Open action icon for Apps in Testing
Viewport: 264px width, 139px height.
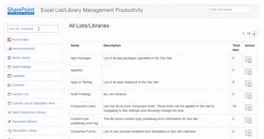pyautogui.click(x=248, y=84)
